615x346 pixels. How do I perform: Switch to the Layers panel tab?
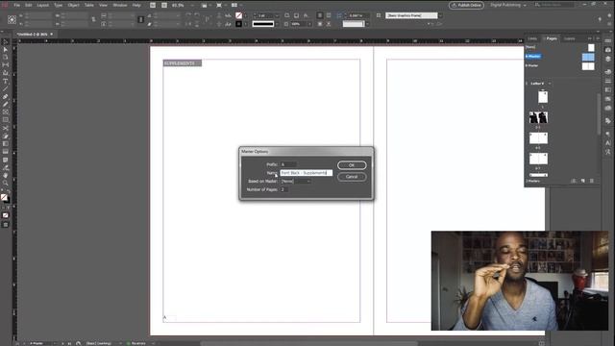coord(569,38)
